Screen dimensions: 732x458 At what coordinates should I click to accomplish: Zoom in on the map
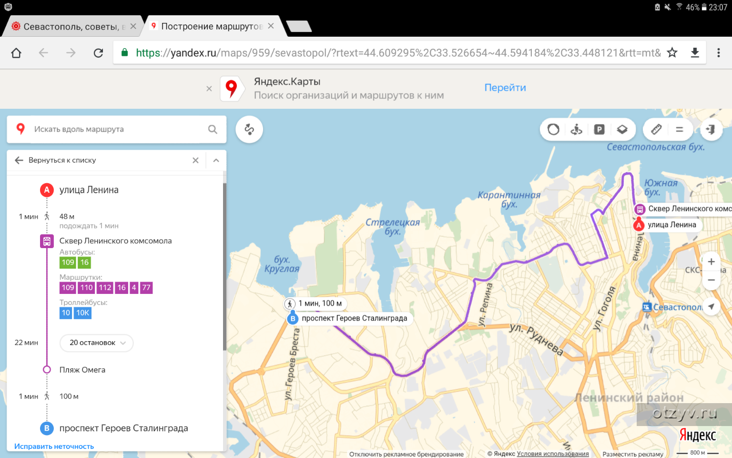pos(711,261)
